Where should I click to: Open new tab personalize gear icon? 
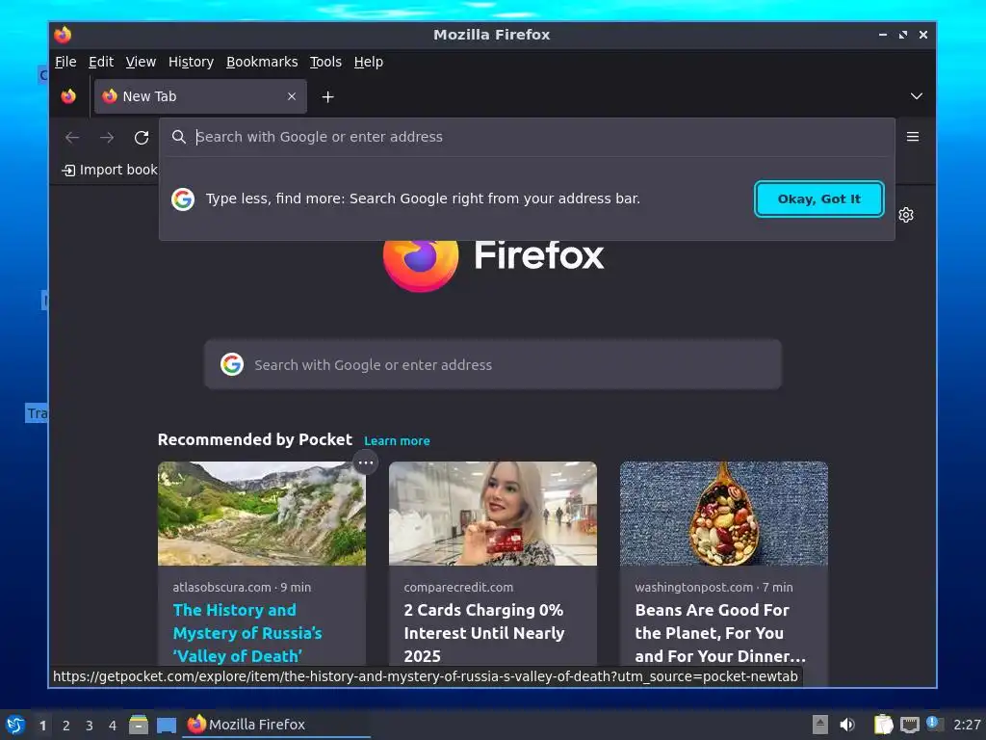905,215
